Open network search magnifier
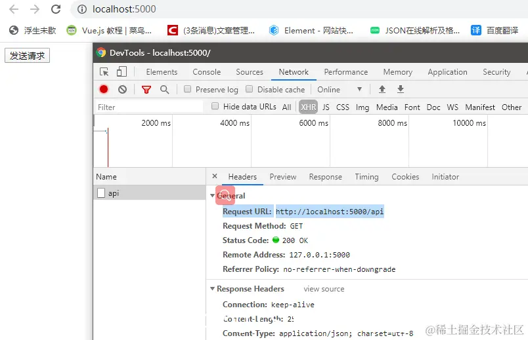528x340 pixels. click(164, 89)
